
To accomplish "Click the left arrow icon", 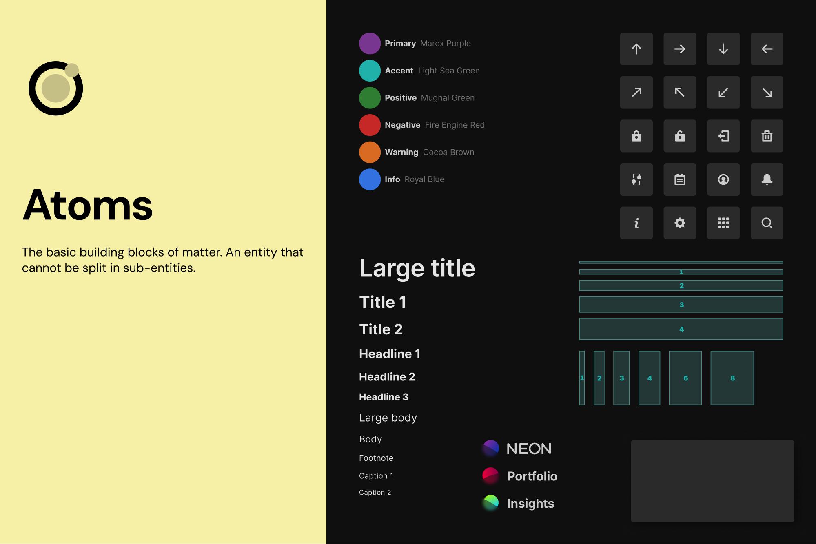I will pos(767,49).
